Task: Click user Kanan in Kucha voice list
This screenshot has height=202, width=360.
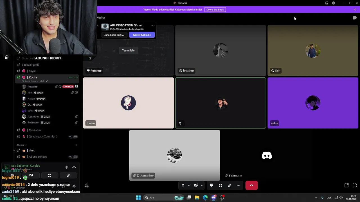Action: pos(49,99)
